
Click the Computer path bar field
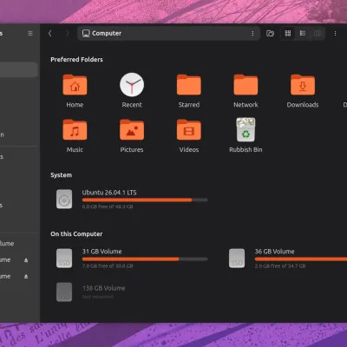click(x=168, y=33)
